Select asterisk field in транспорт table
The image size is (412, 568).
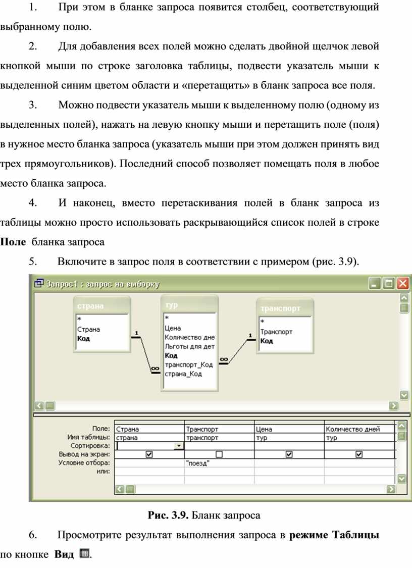click(x=263, y=322)
